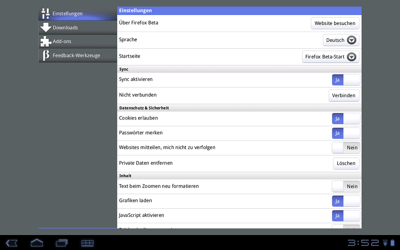This screenshot has width=400, height=250.
Task: Open the Add-ons sidebar tab
Action: click(x=77, y=41)
